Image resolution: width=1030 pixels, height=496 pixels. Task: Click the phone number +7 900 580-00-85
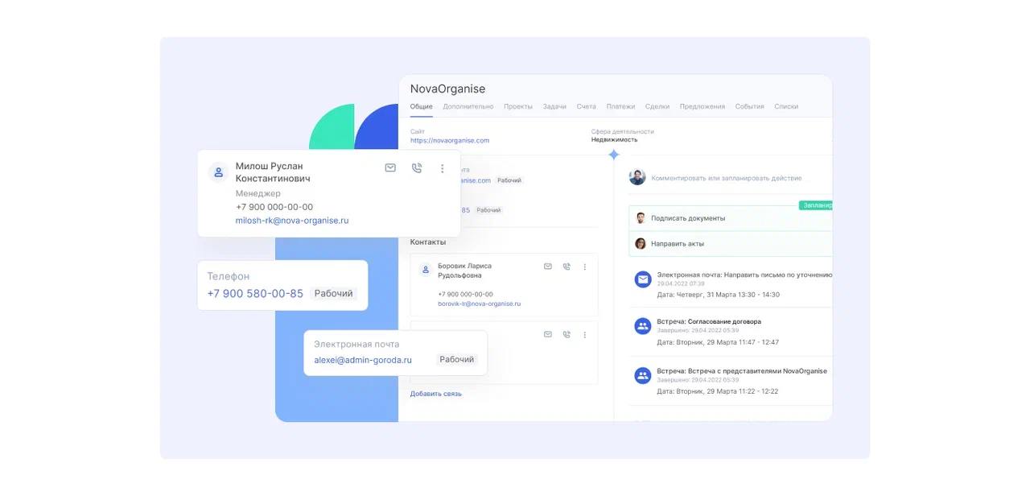click(255, 294)
